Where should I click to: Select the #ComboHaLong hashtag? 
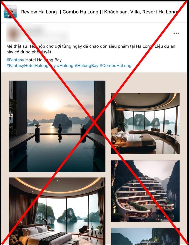point(115,66)
